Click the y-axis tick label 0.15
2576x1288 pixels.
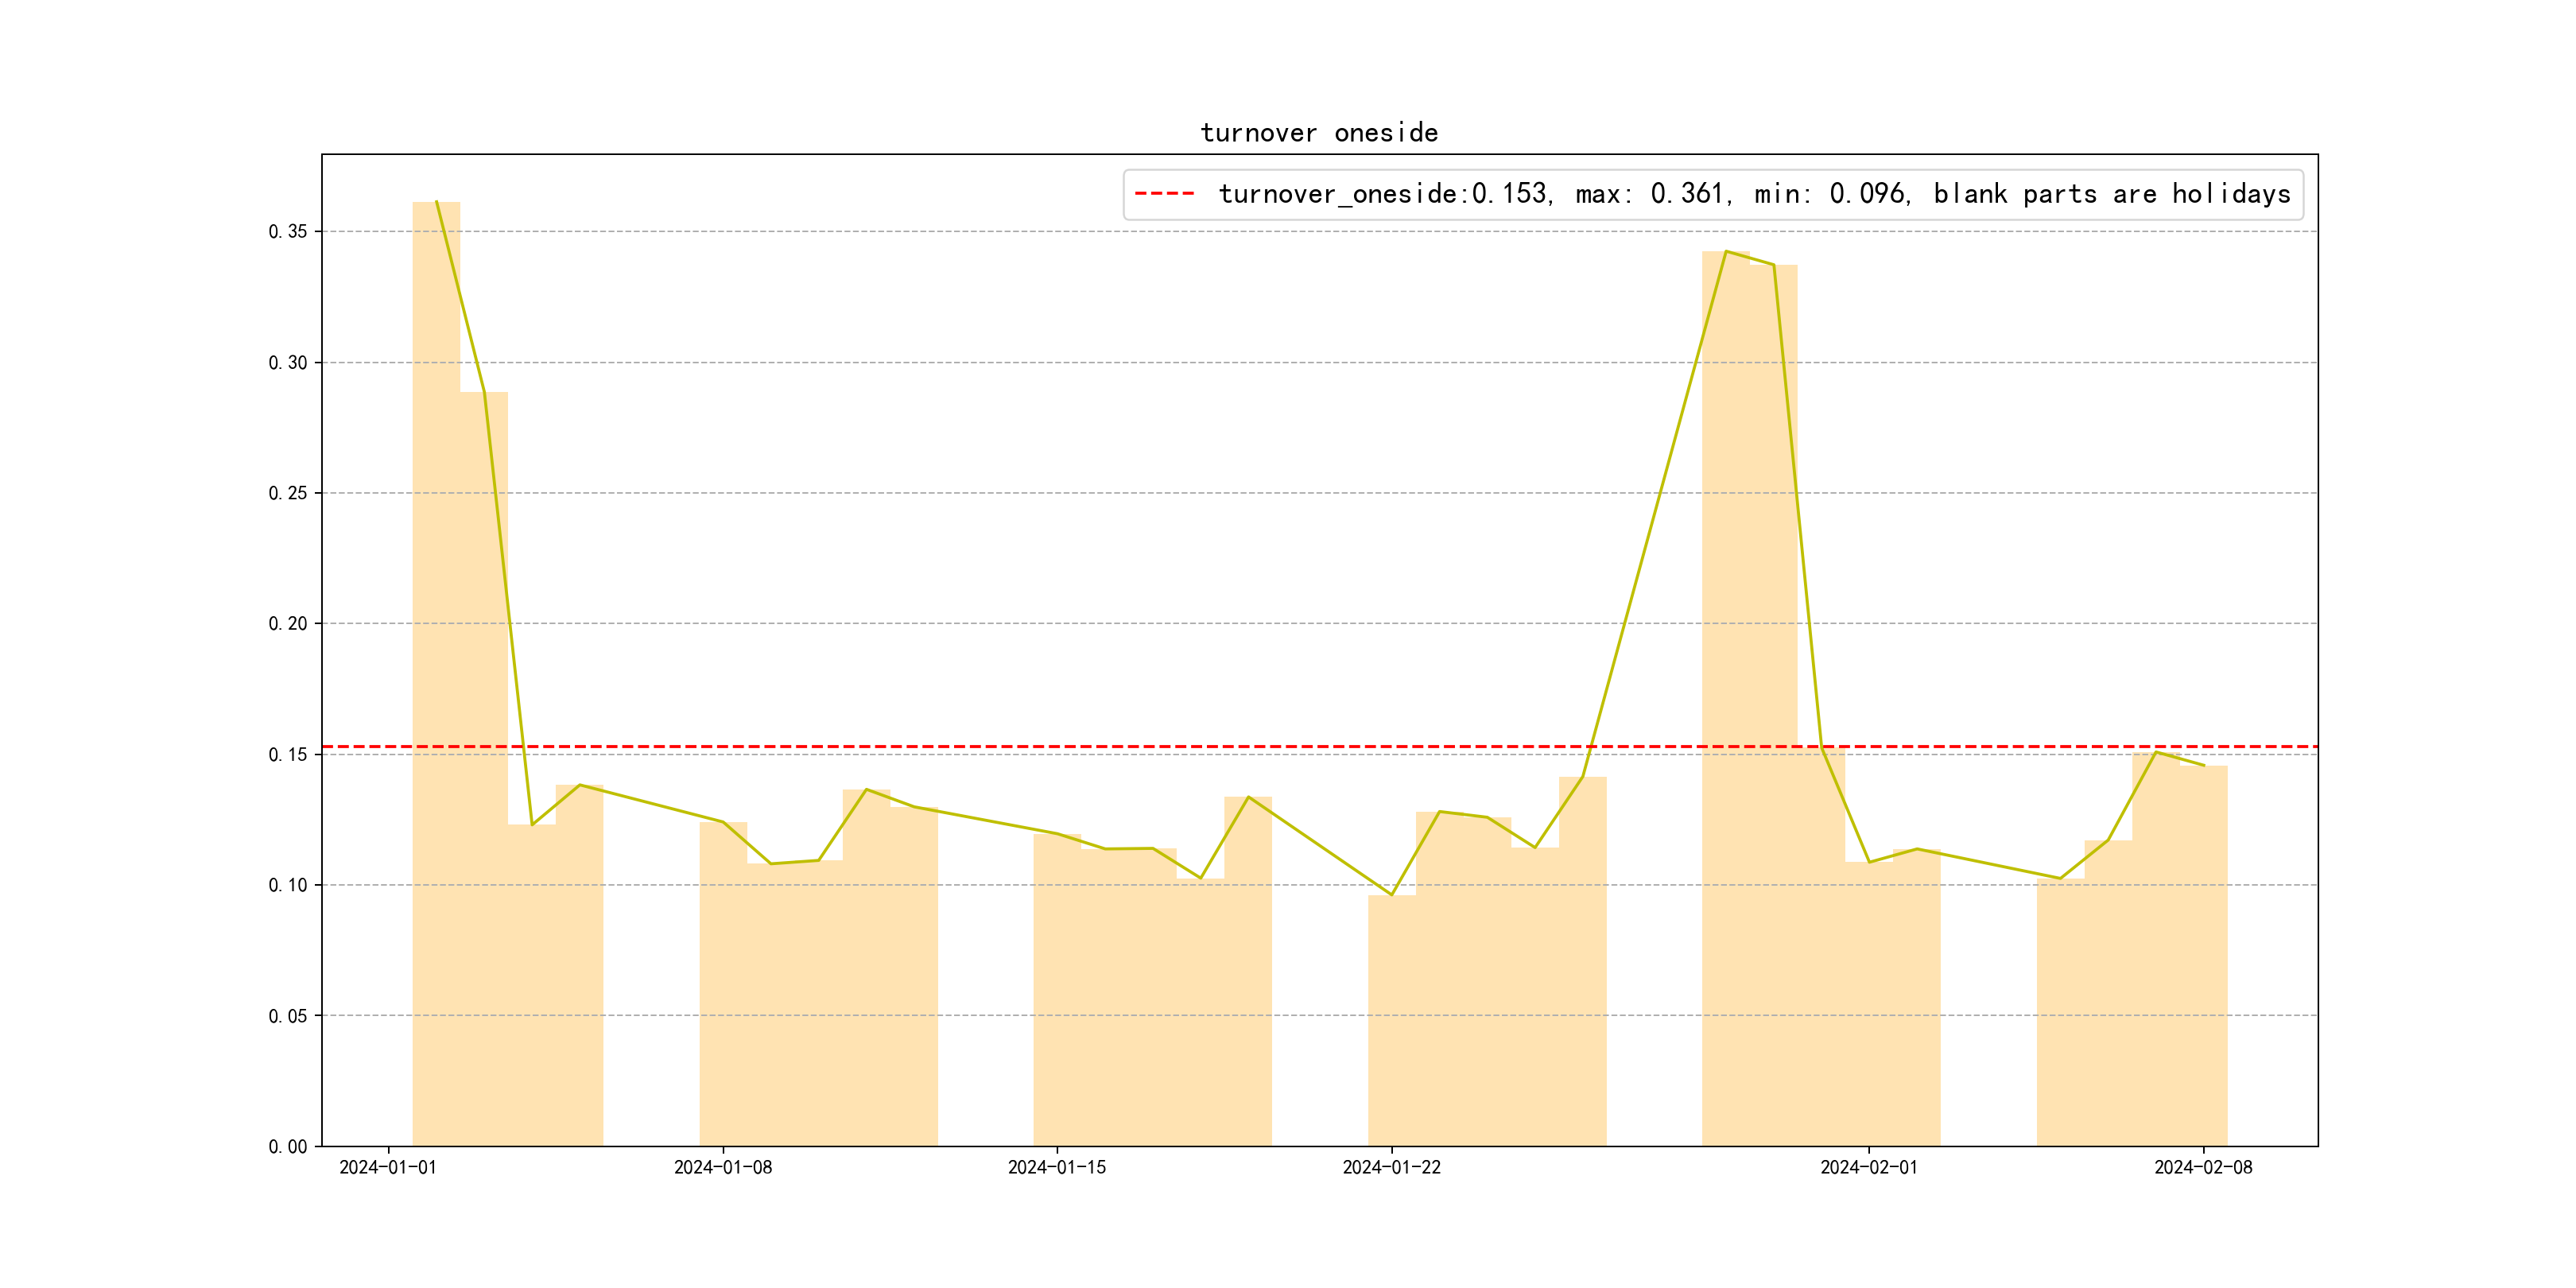pyautogui.click(x=287, y=755)
